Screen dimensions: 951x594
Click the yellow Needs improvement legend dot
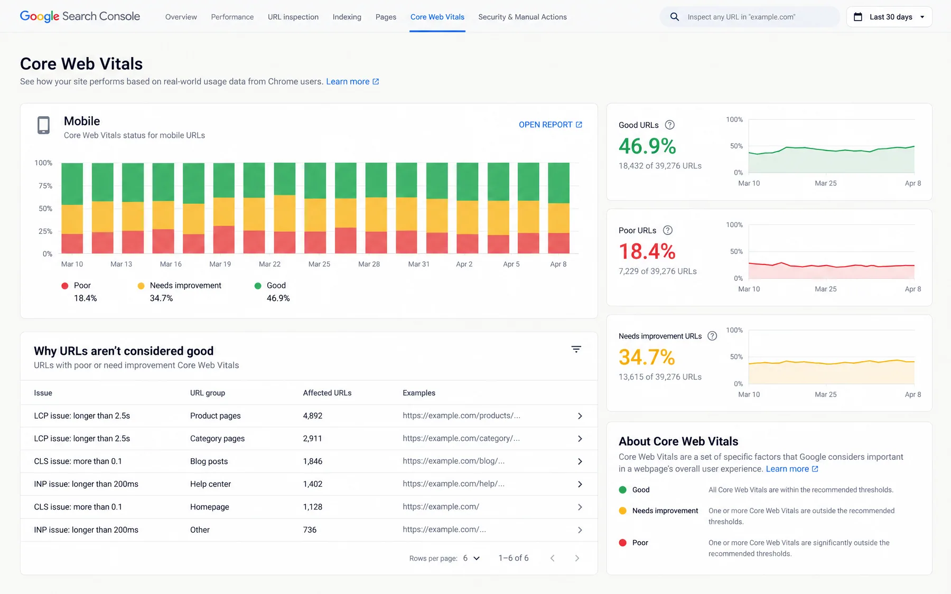[141, 286]
